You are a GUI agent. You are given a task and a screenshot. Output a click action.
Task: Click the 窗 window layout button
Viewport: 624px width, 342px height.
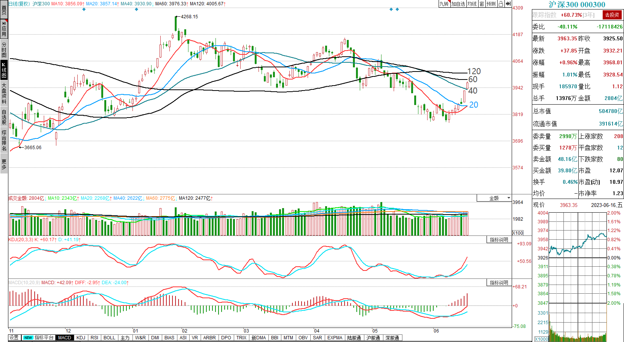click(x=482, y=4)
